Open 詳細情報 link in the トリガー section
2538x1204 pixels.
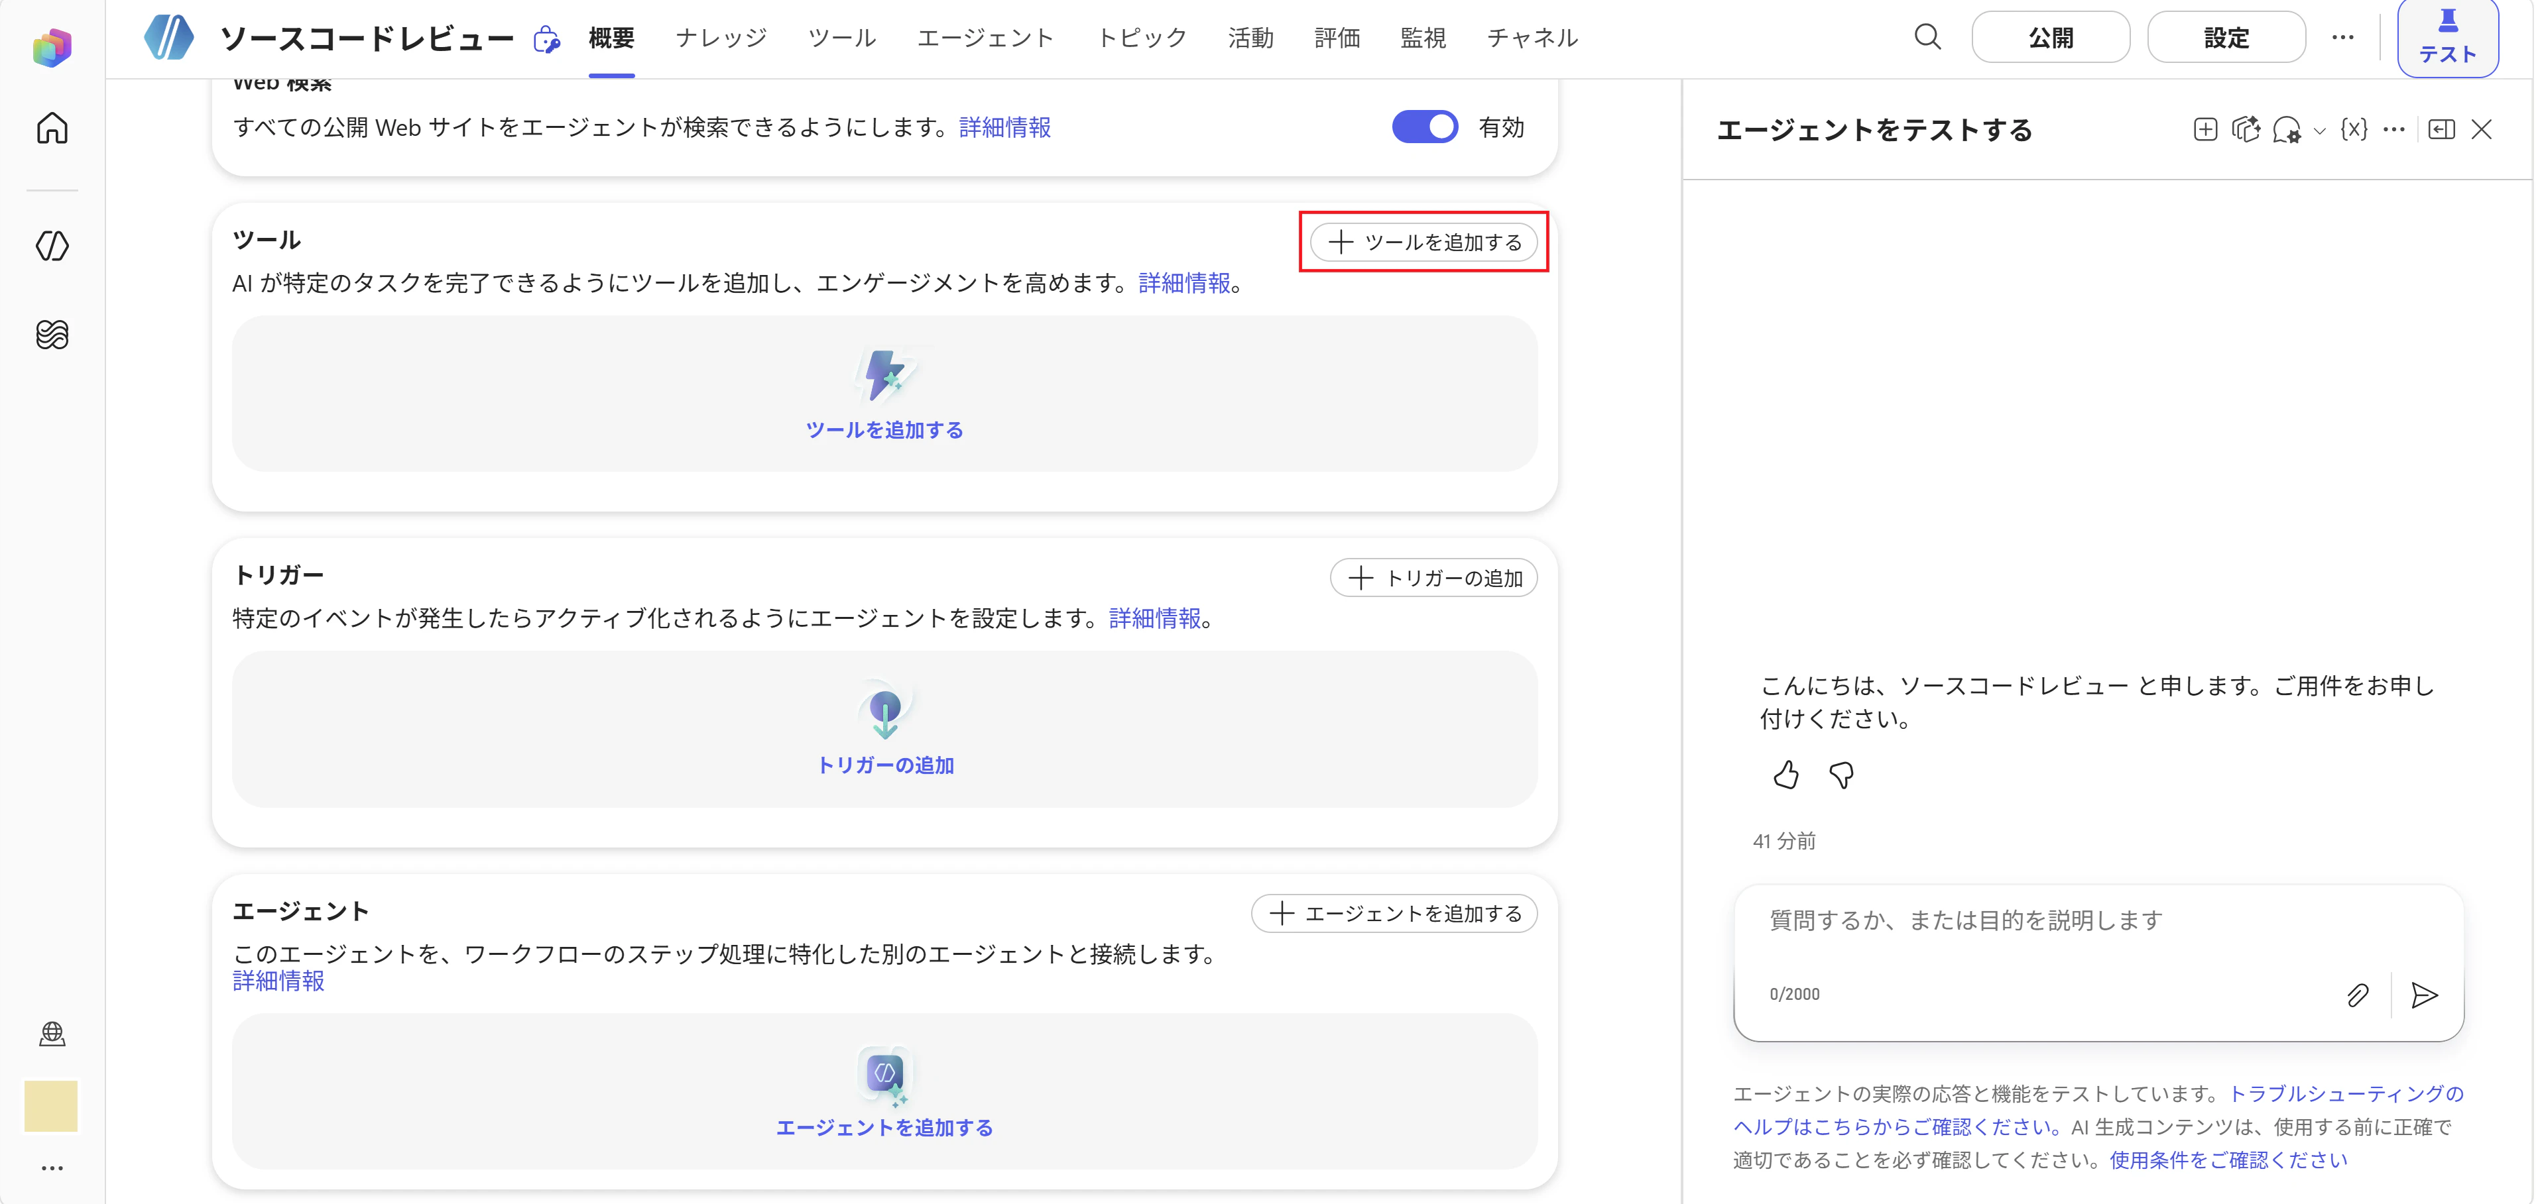click(1155, 618)
